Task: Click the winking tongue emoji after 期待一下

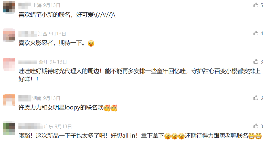Action: coord(91,44)
